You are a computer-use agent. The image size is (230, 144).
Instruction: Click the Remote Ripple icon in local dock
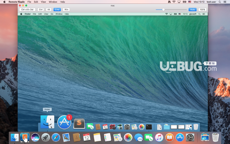pos(25,137)
